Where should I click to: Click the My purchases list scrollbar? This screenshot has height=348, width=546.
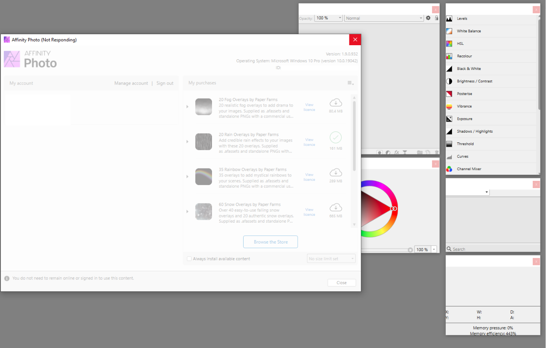(354, 136)
